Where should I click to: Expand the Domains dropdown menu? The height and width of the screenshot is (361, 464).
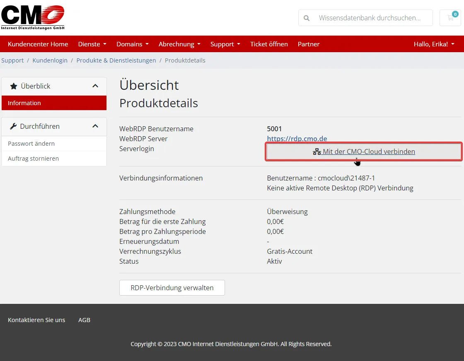[133, 44]
